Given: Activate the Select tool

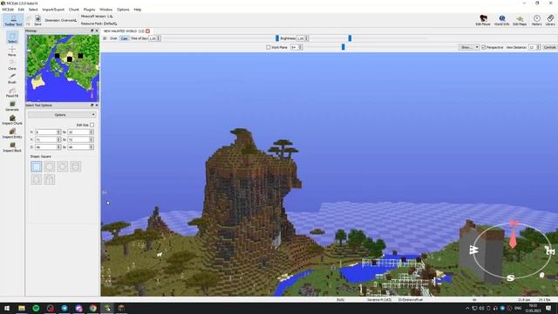Looking at the screenshot, I should point(12,38).
